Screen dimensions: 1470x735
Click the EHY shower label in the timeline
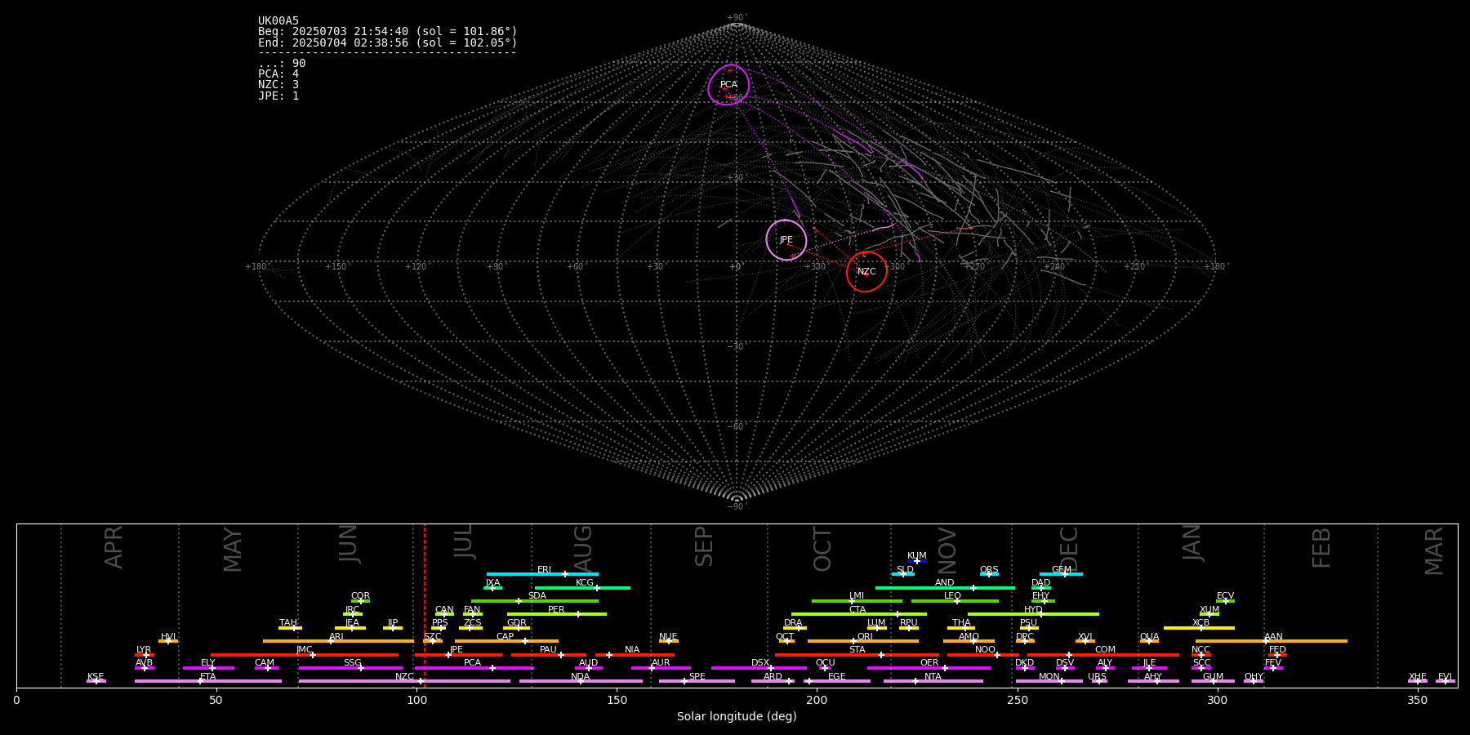(x=1041, y=596)
